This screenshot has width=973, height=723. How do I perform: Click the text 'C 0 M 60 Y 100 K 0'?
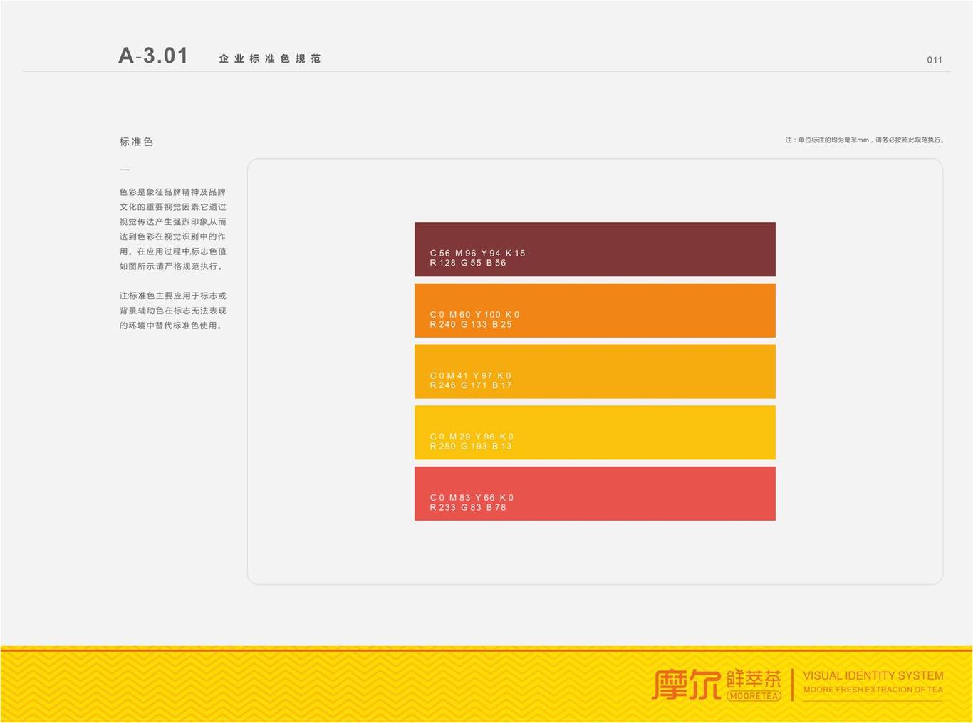(474, 314)
